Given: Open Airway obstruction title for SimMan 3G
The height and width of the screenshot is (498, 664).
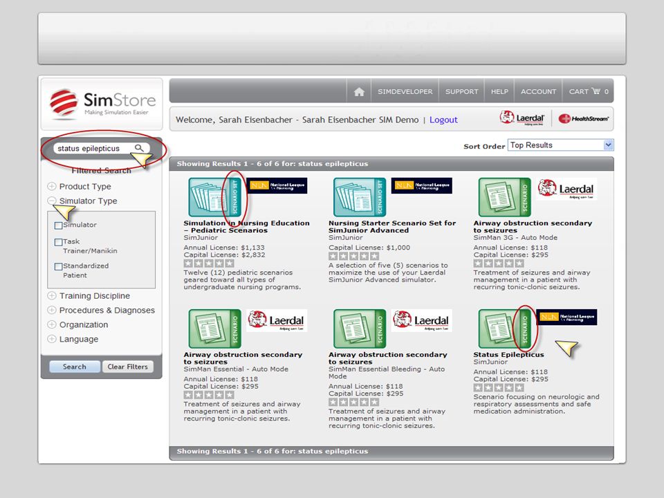Looking at the screenshot, I should [x=533, y=227].
